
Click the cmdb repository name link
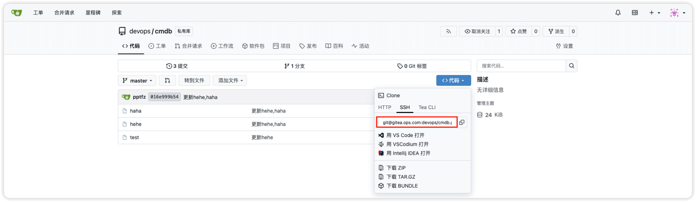coord(163,31)
